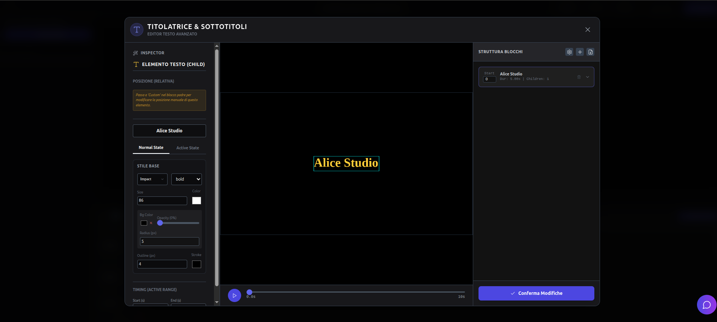Click the font Size input field
The image size is (717, 322).
162,201
